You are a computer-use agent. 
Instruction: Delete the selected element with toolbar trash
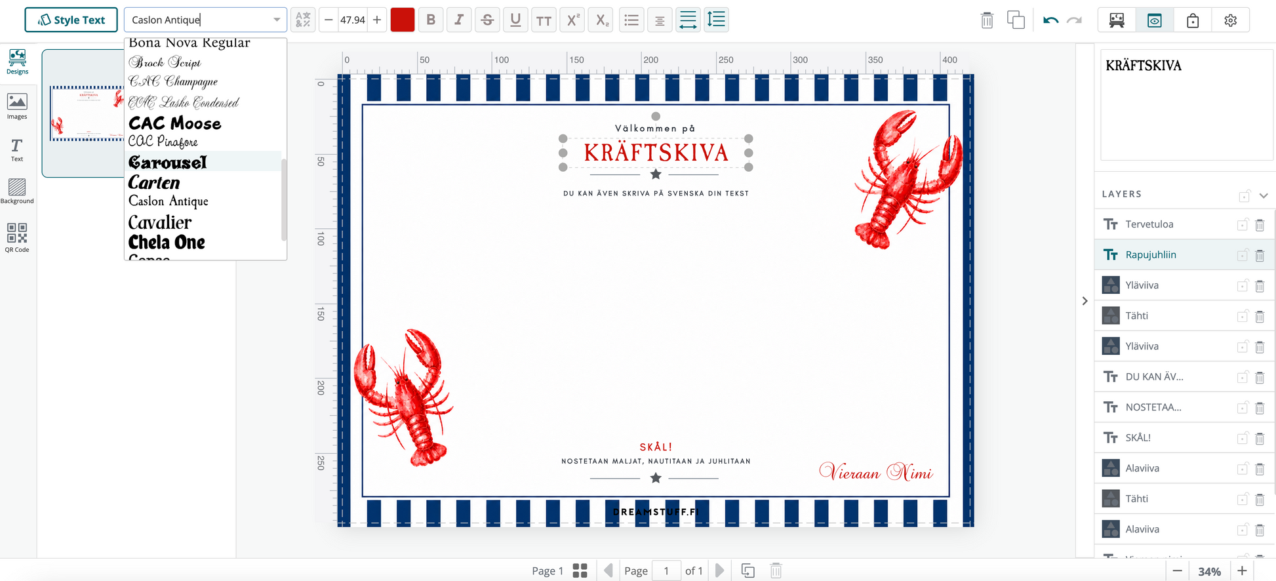pos(987,20)
